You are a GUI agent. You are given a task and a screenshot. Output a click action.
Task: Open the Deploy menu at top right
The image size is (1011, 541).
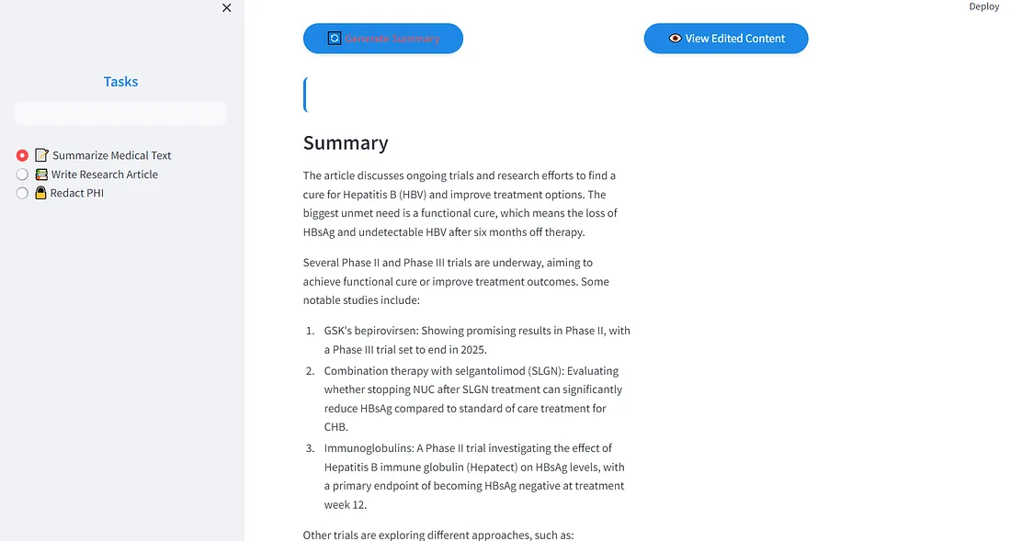coord(983,6)
